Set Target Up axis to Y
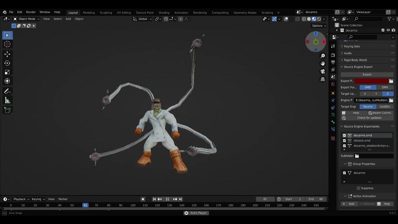Image resolution: width=398 pixels, height=224 pixels. (376, 94)
